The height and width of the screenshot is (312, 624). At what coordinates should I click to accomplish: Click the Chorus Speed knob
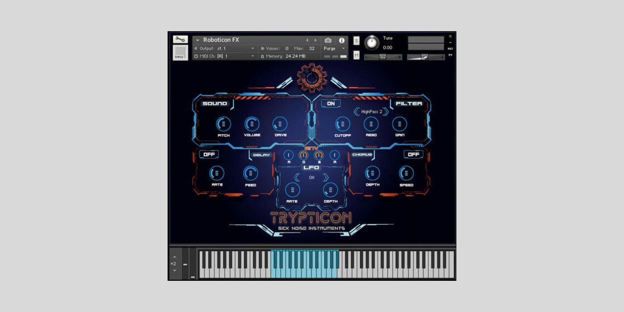click(x=406, y=173)
